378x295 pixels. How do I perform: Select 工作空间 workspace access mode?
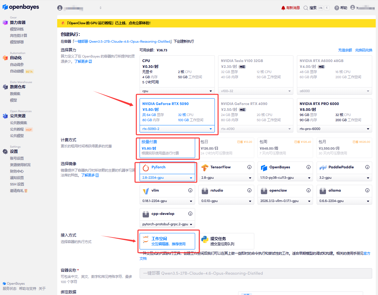click(167, 241)
